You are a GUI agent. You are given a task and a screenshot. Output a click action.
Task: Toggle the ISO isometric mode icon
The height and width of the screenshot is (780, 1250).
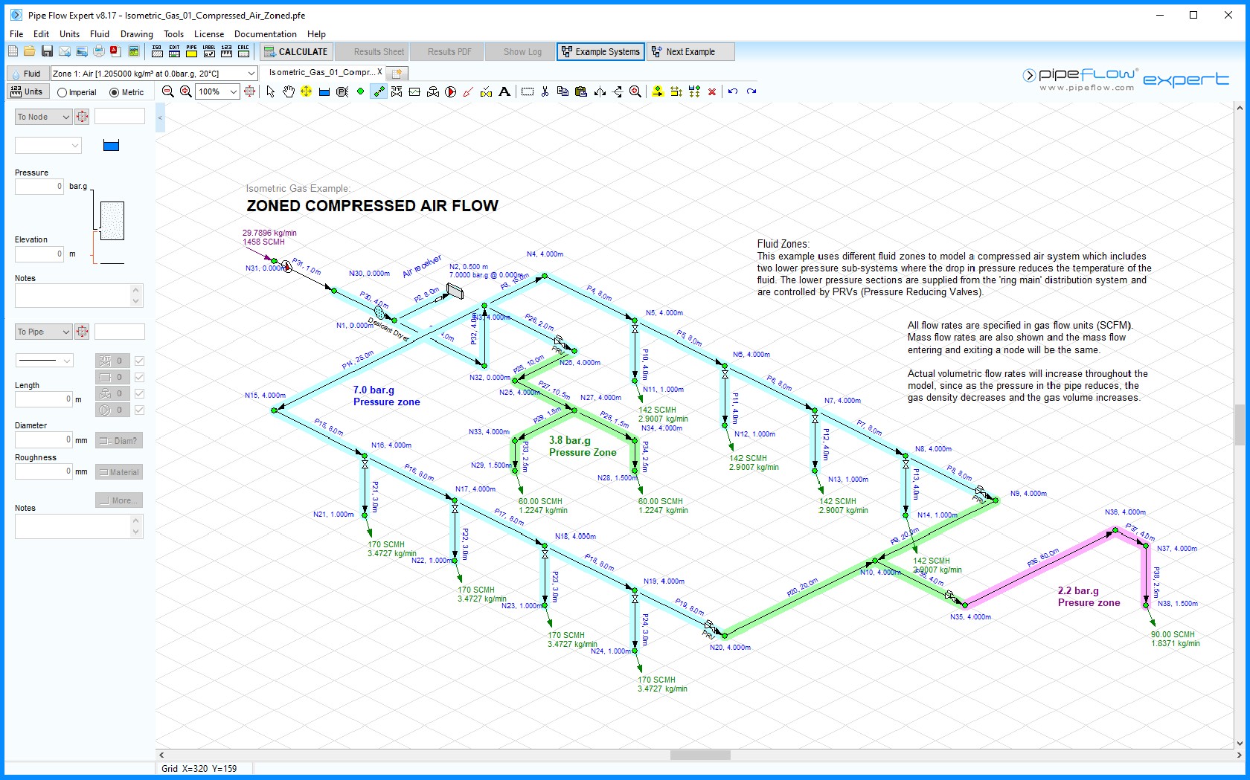coord(157,51)
